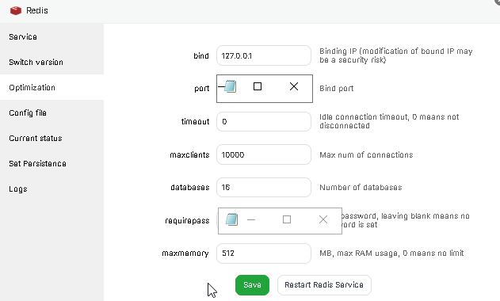Focus the databases input field

[x=264, y=187]
